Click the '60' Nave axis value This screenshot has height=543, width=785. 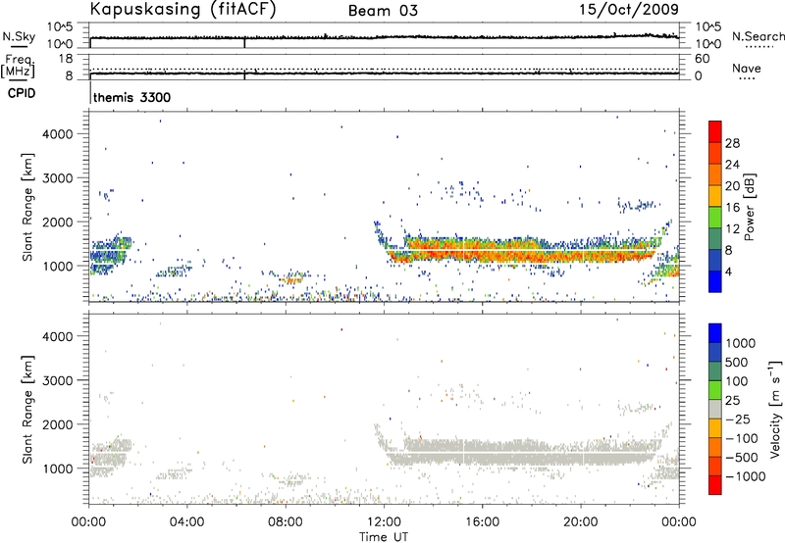click(x=702, y=59)
